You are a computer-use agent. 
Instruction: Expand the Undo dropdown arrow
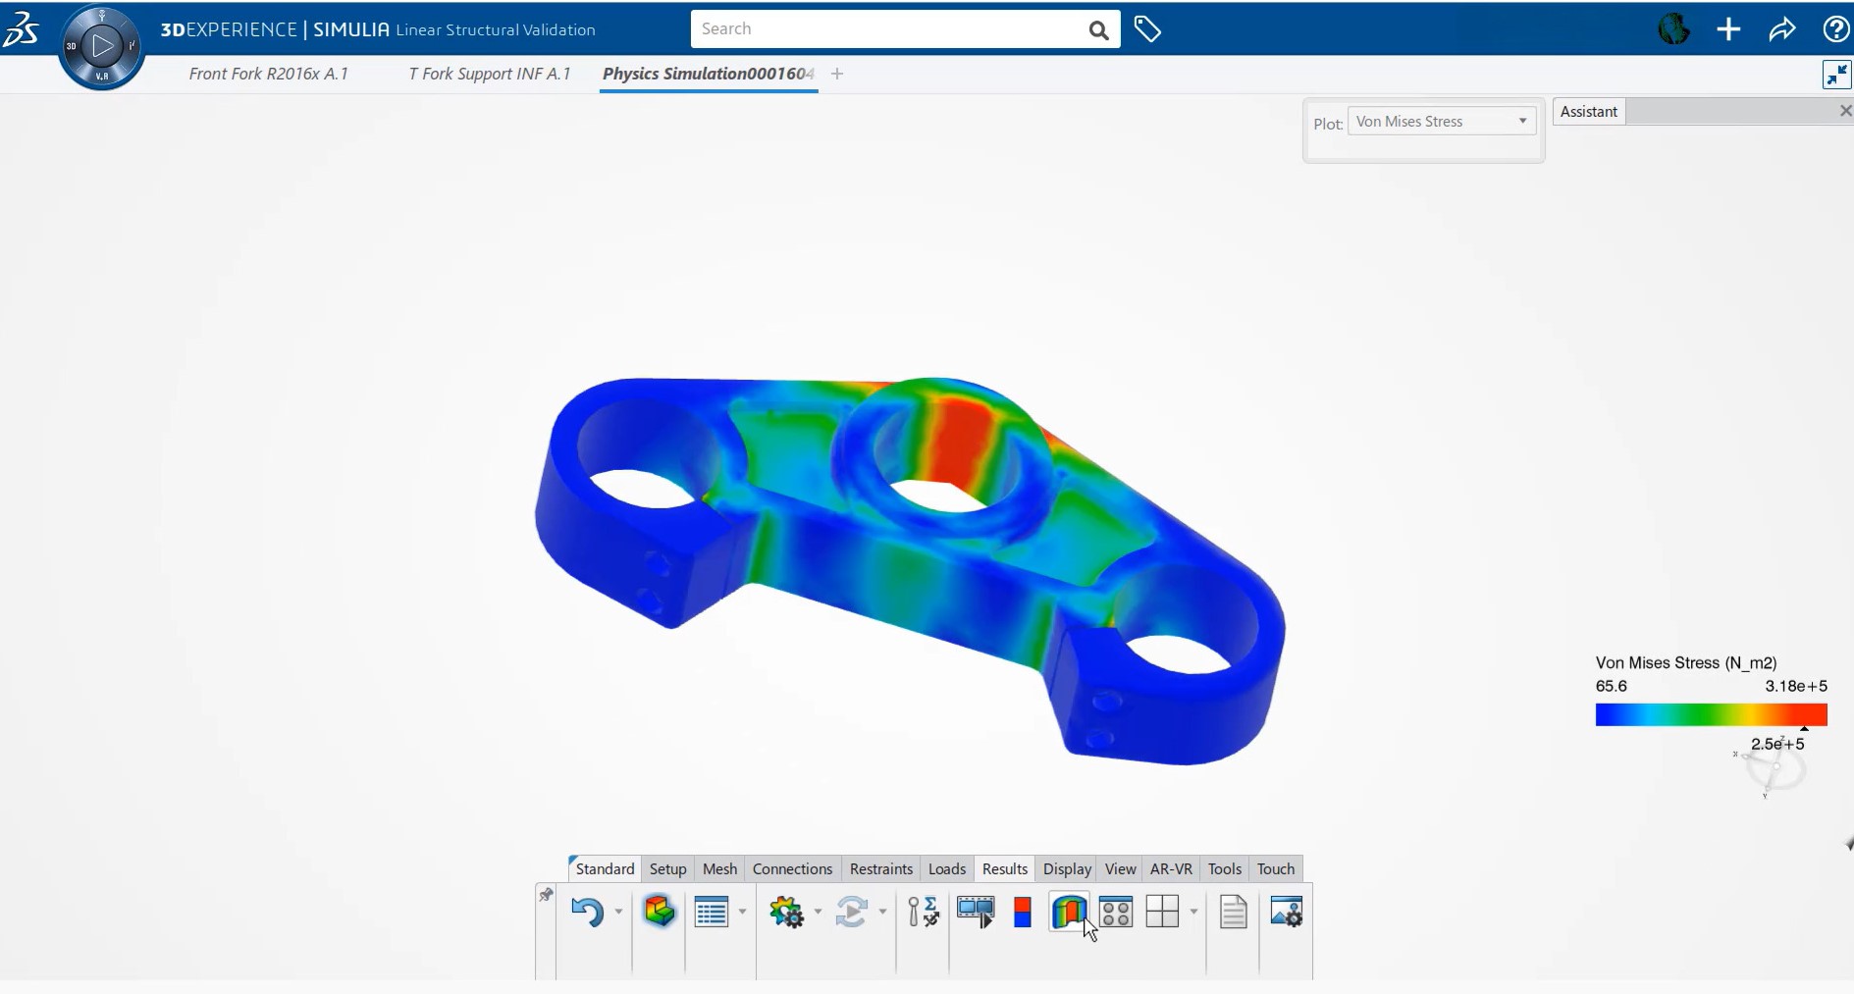pos(618,912)
